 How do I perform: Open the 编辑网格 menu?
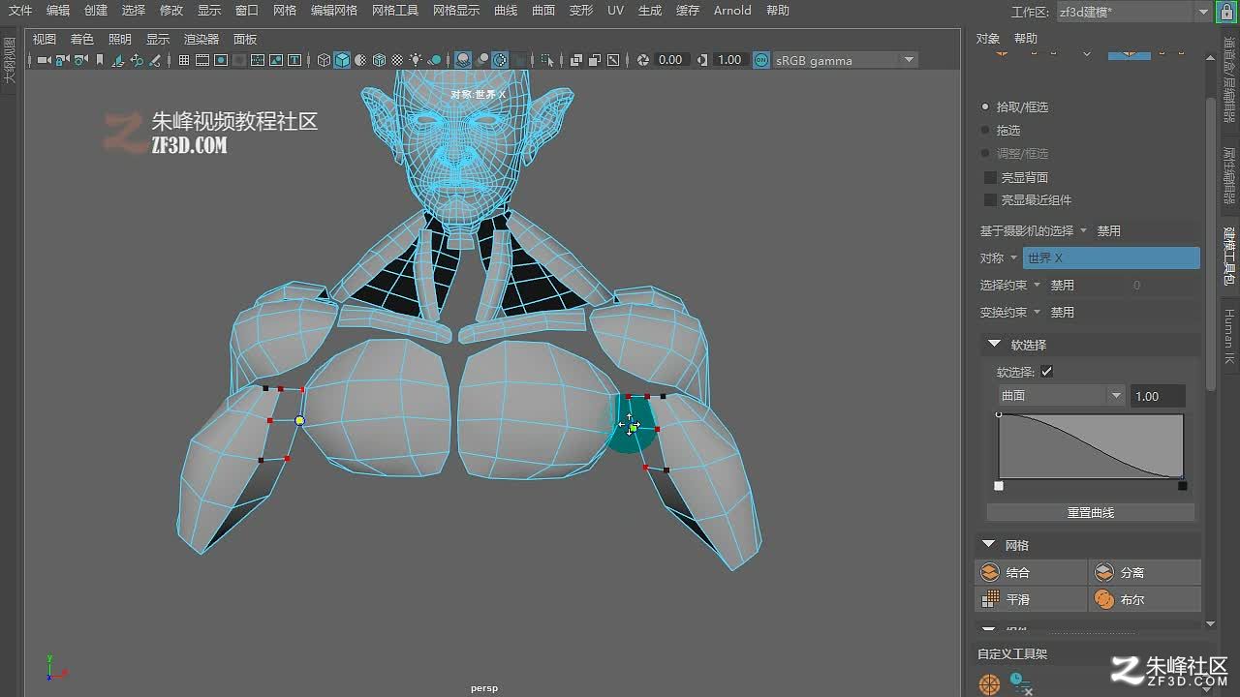[x=334, y=11]
